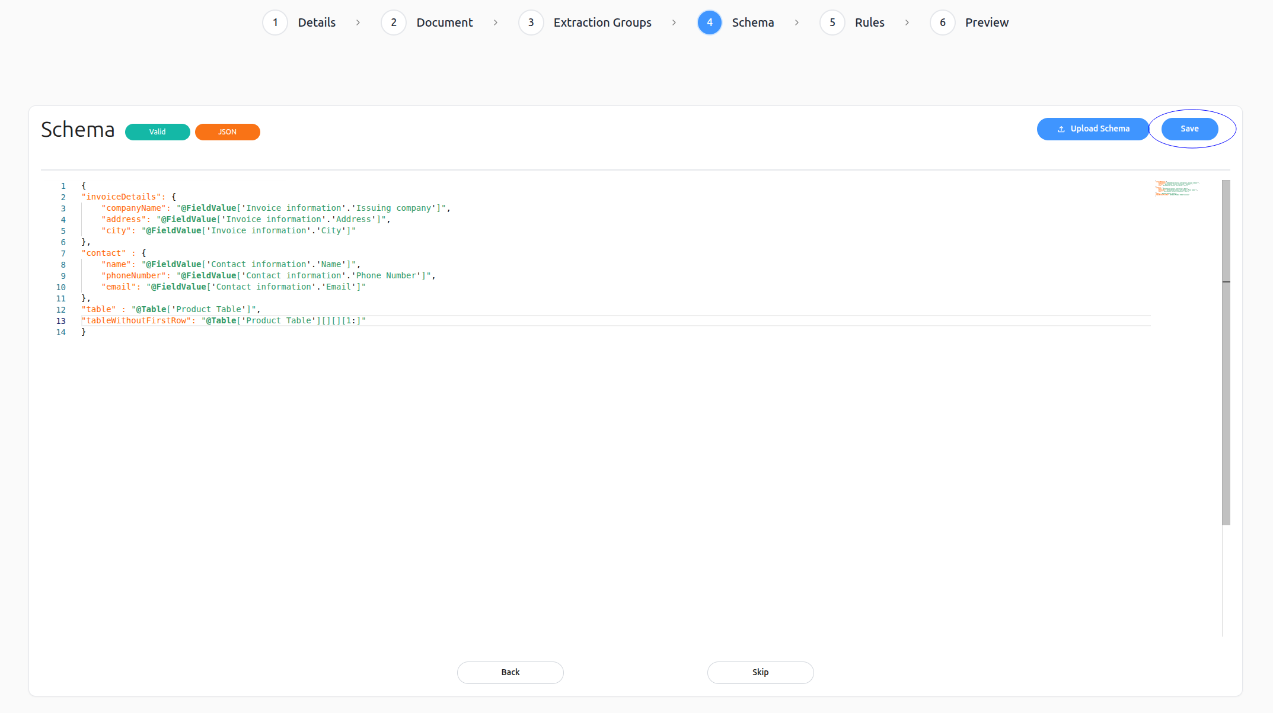The width and height of the screenshot is (1273, 713).
Task: Click the code minimap thumbnail
Action: (x=1176, y=188)
